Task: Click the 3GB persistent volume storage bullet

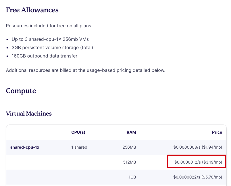Action: [52, 48]
